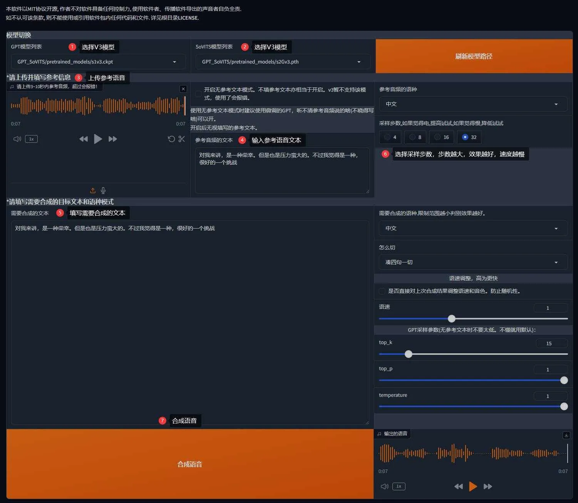Open the GPT model list dropdown
The height and width of the screenshot is (503, 578).
tap(98, 62)
